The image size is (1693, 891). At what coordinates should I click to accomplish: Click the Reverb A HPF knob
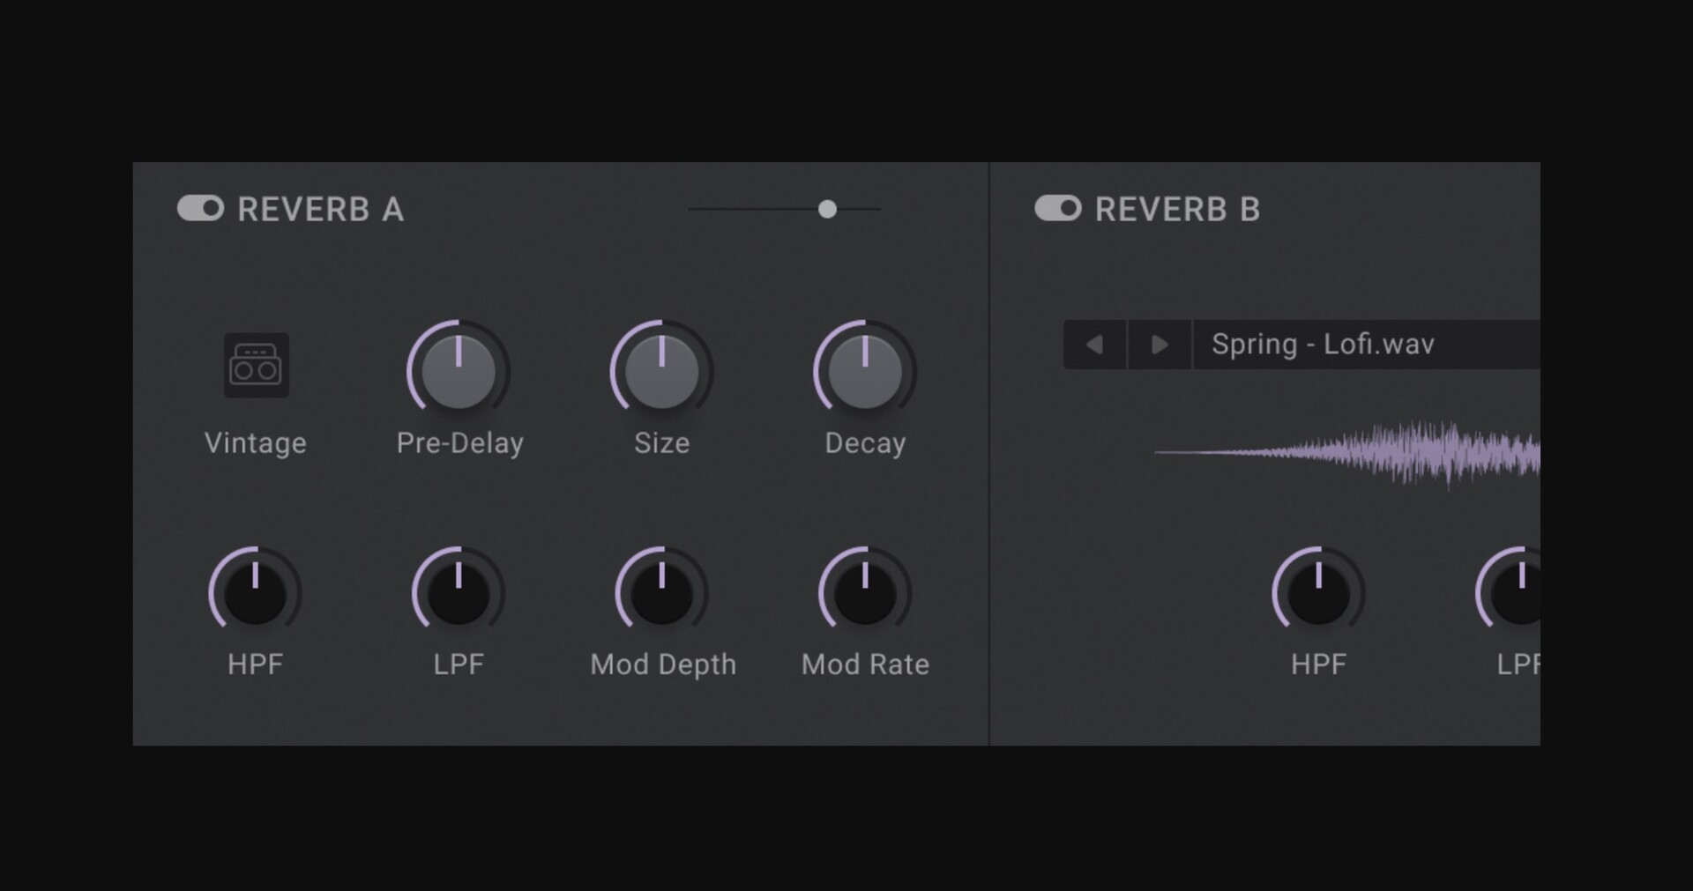click(256, 593)
